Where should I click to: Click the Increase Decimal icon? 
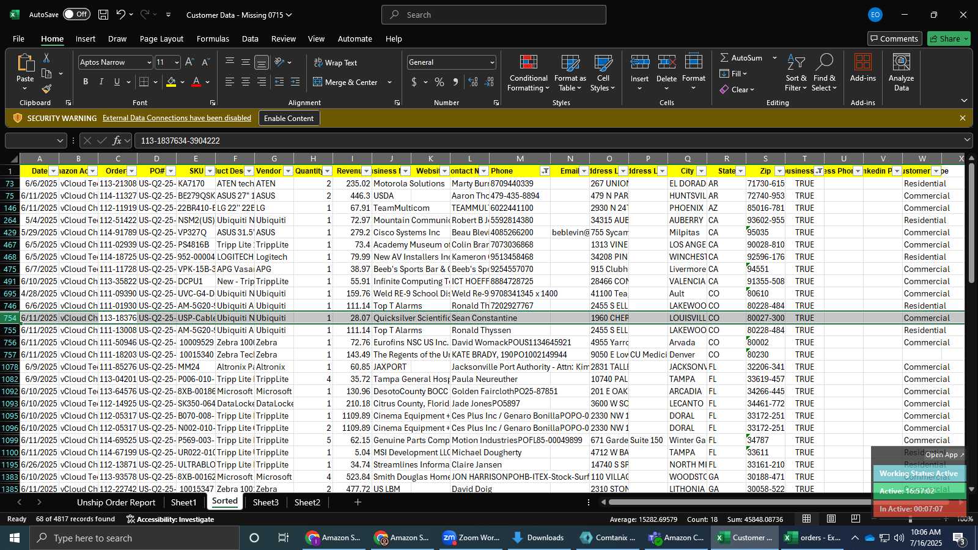point(473,82)
